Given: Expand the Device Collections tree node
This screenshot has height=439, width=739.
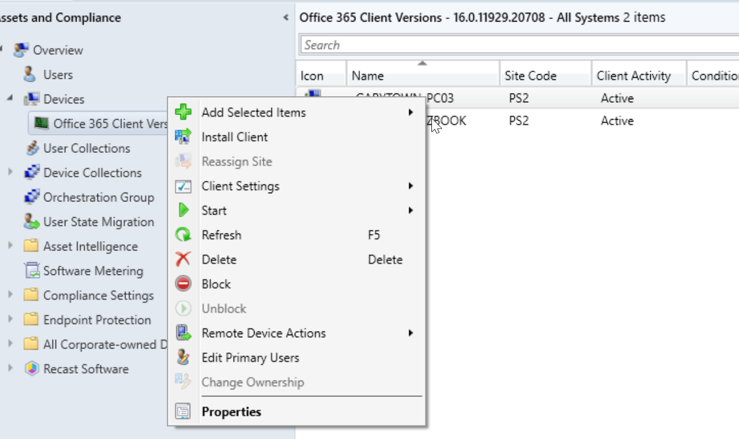Looking at the screenshot, I should [10, 173].
